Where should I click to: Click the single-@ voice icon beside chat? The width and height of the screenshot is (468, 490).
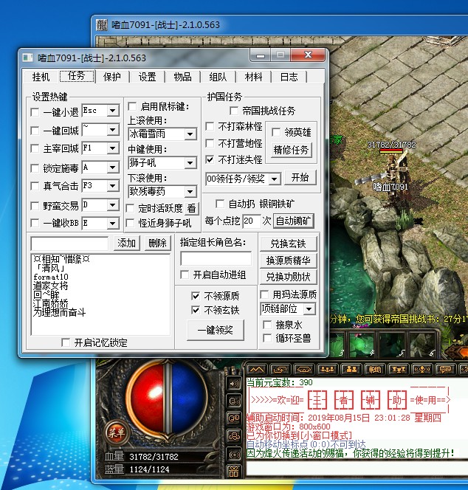pyautogui.click(x=234, y=401)
